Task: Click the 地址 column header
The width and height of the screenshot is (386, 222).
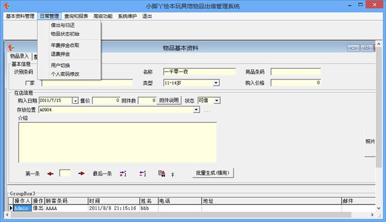Action: (272, 201)
